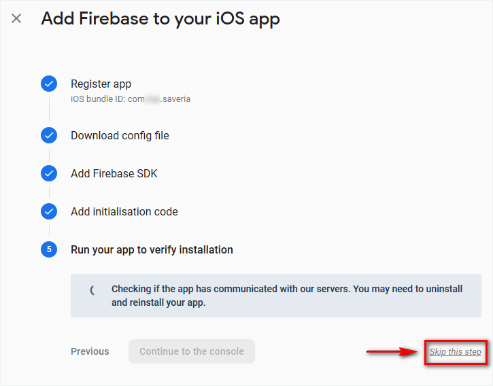This screenshot has width=493, height=386.
Task: Click the loading spinner in info box
Action: (92, 290)
